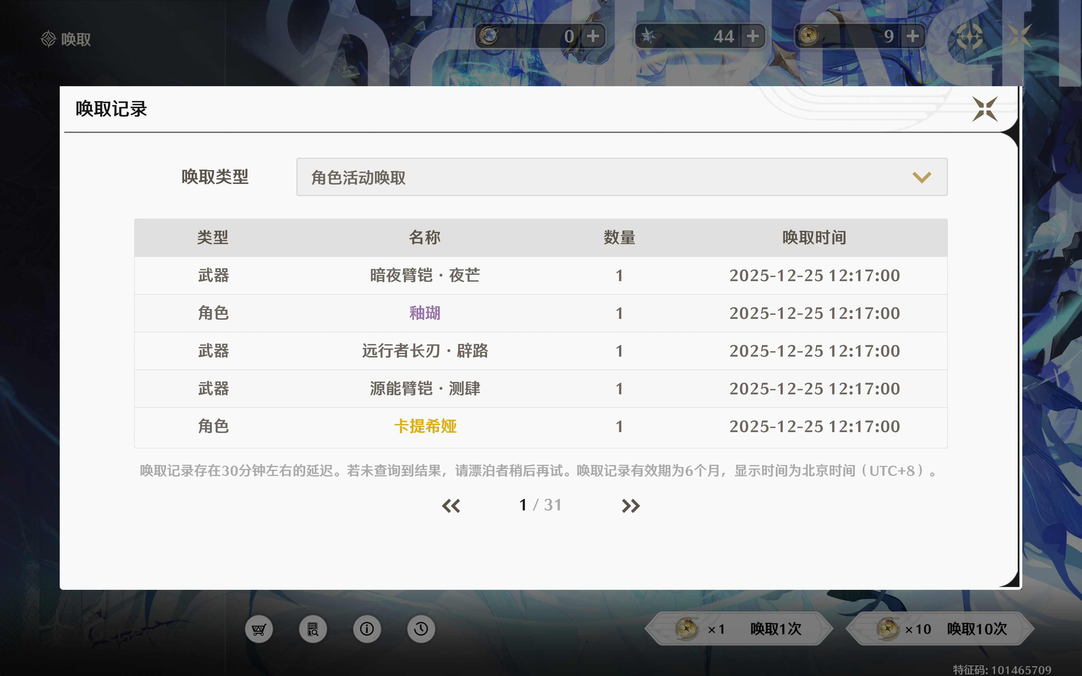The image size is (1082, 676).
Task: Click plus next to the 0 currency
Action: coord(593,36)
